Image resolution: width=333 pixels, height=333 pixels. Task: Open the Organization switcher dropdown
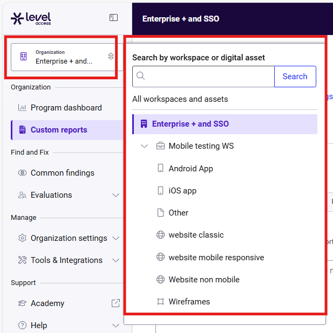67,57
